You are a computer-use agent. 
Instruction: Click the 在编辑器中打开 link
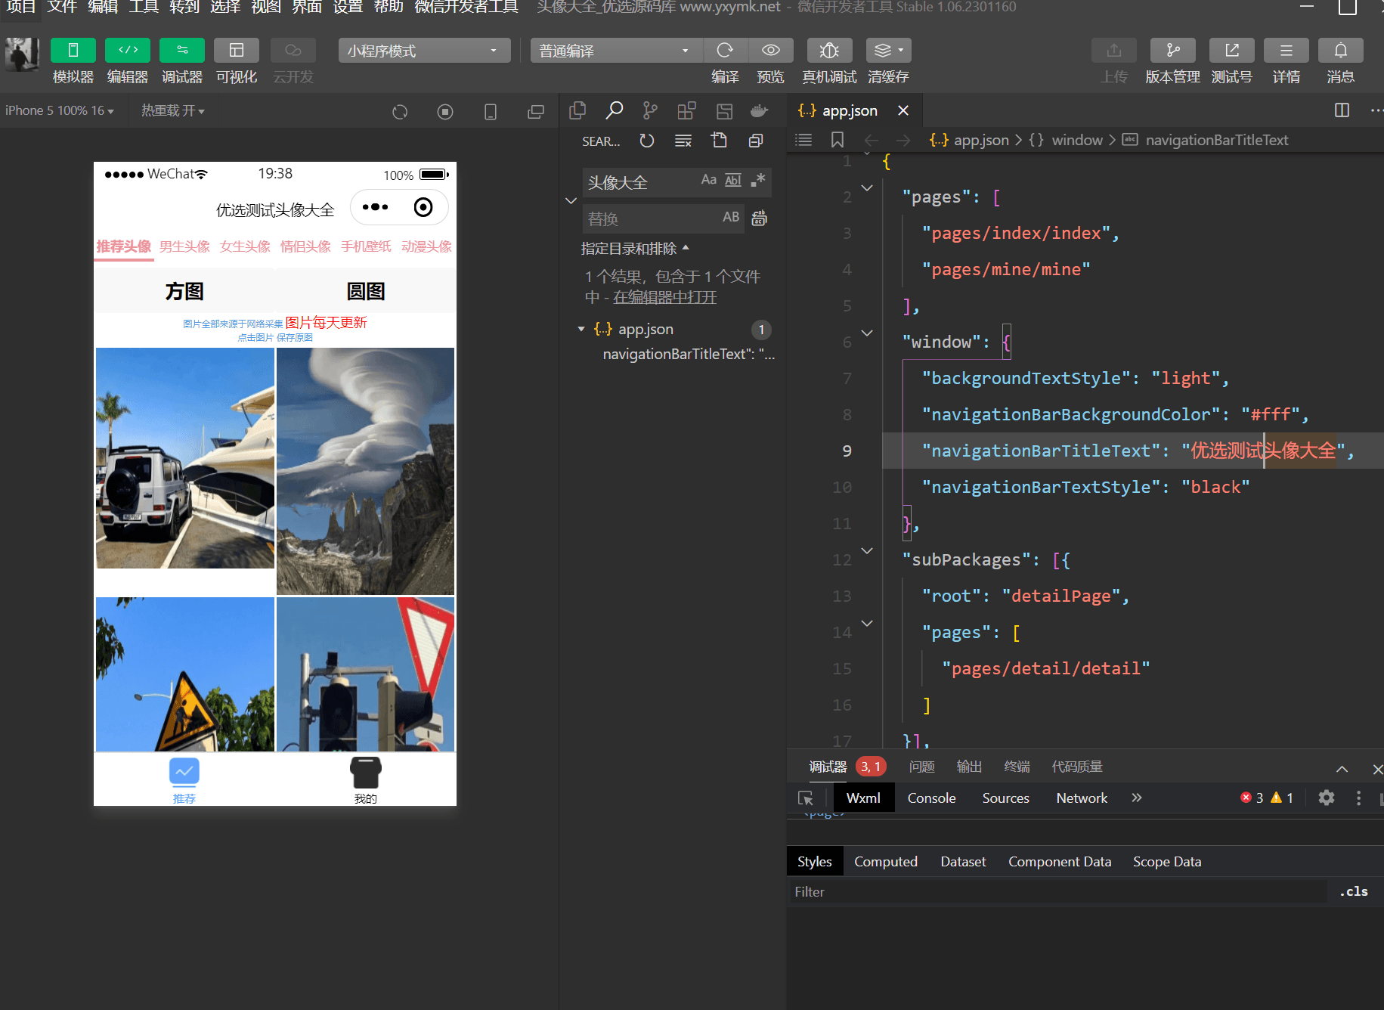[x=665, y=297]
